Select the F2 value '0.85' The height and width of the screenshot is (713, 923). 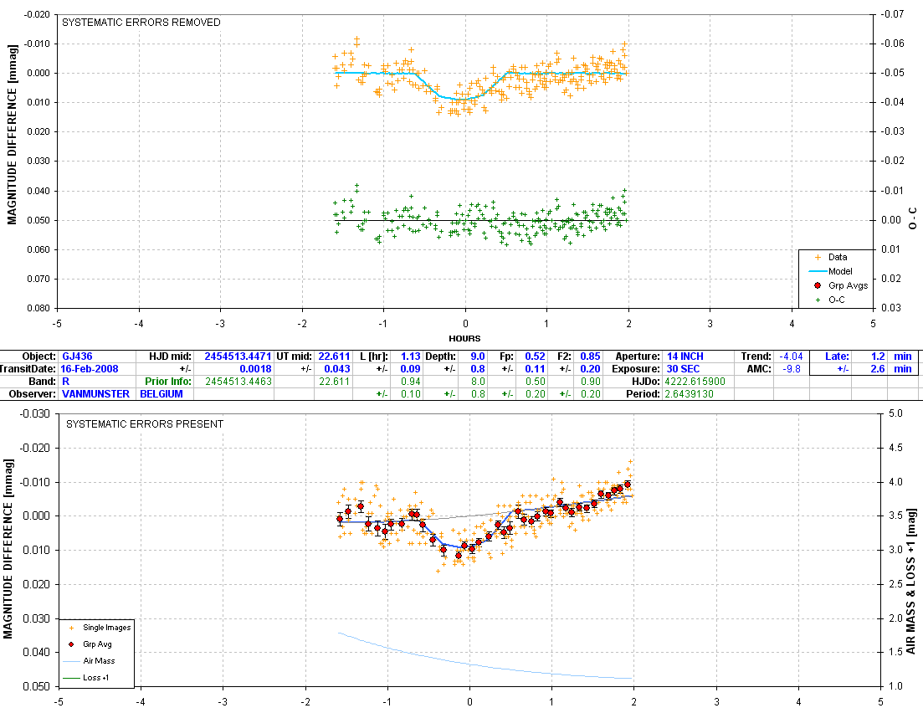(591, 356)
